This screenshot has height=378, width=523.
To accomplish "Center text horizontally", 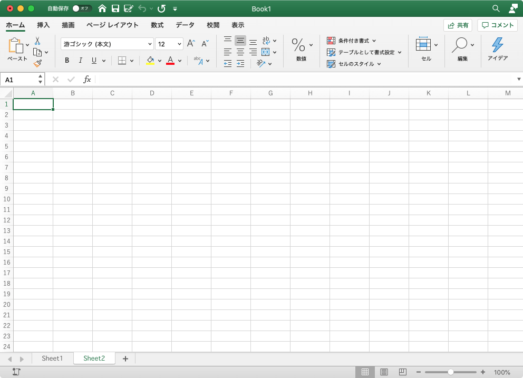I will tap(240, 52).
